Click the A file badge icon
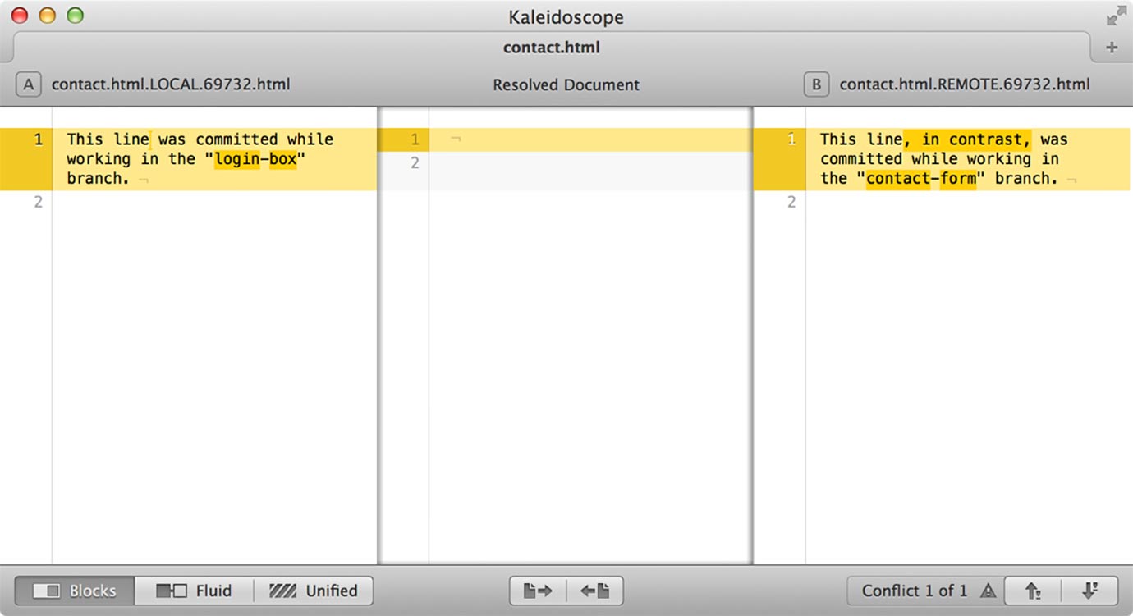The height and width of the screenshot is (616, 1133). coord(28,84)
